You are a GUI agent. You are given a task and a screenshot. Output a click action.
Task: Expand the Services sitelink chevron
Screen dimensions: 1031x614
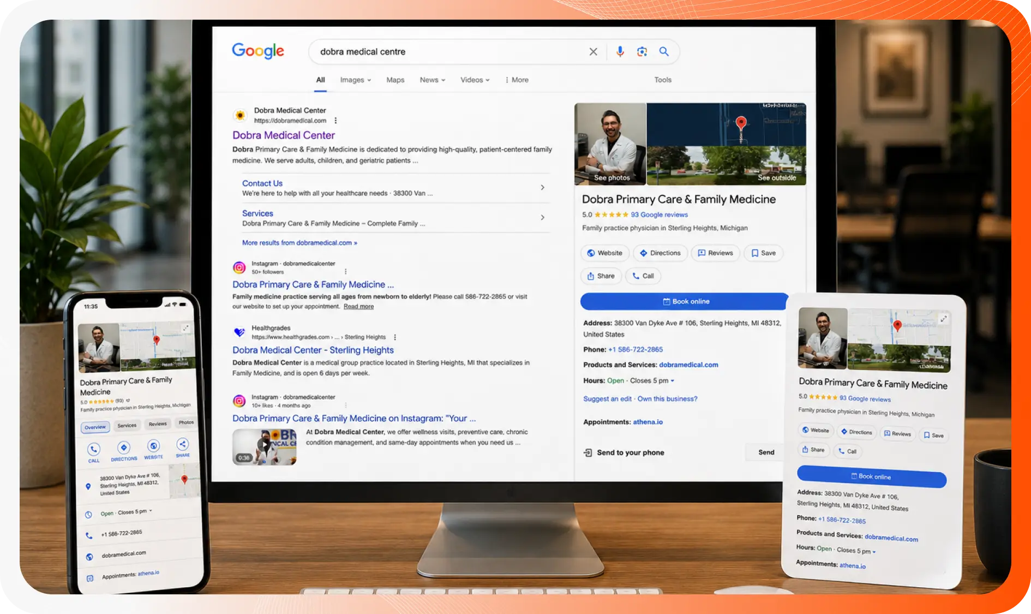click(542, 218)
